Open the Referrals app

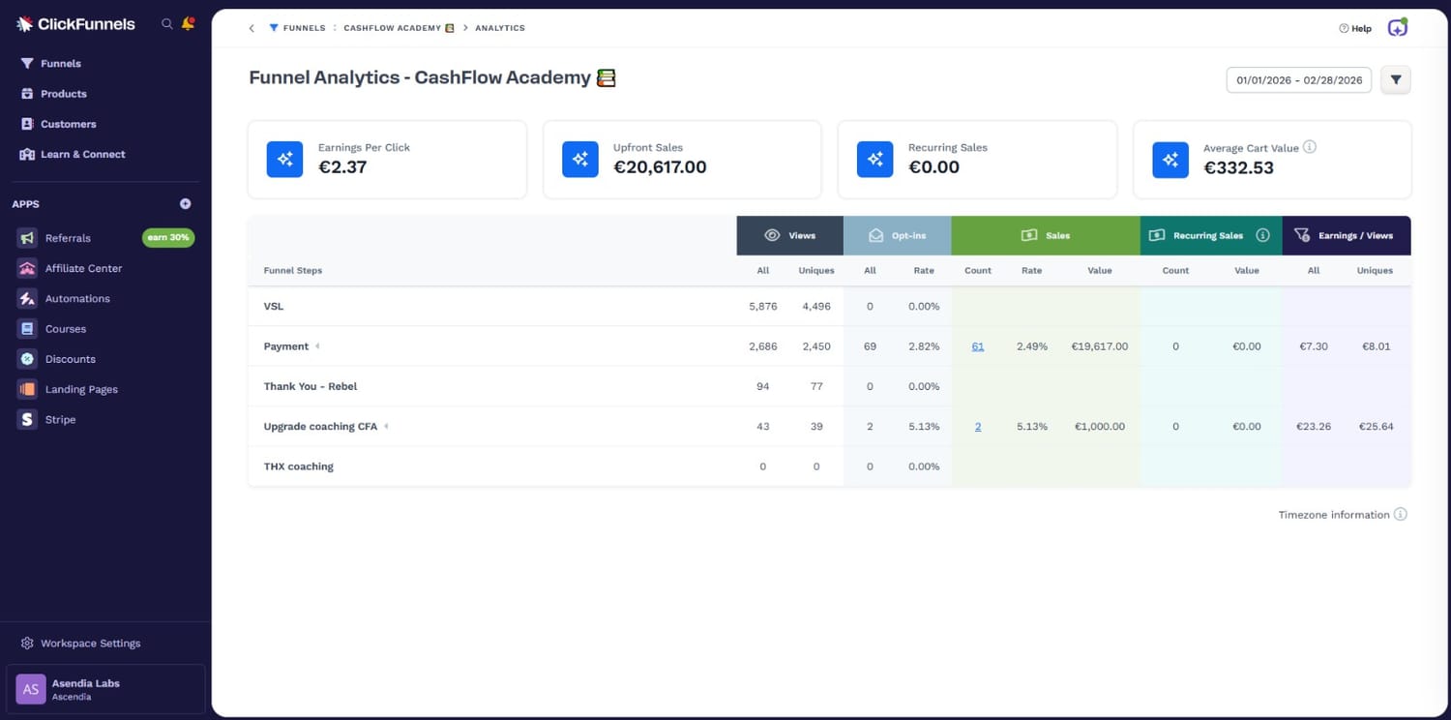68,238
